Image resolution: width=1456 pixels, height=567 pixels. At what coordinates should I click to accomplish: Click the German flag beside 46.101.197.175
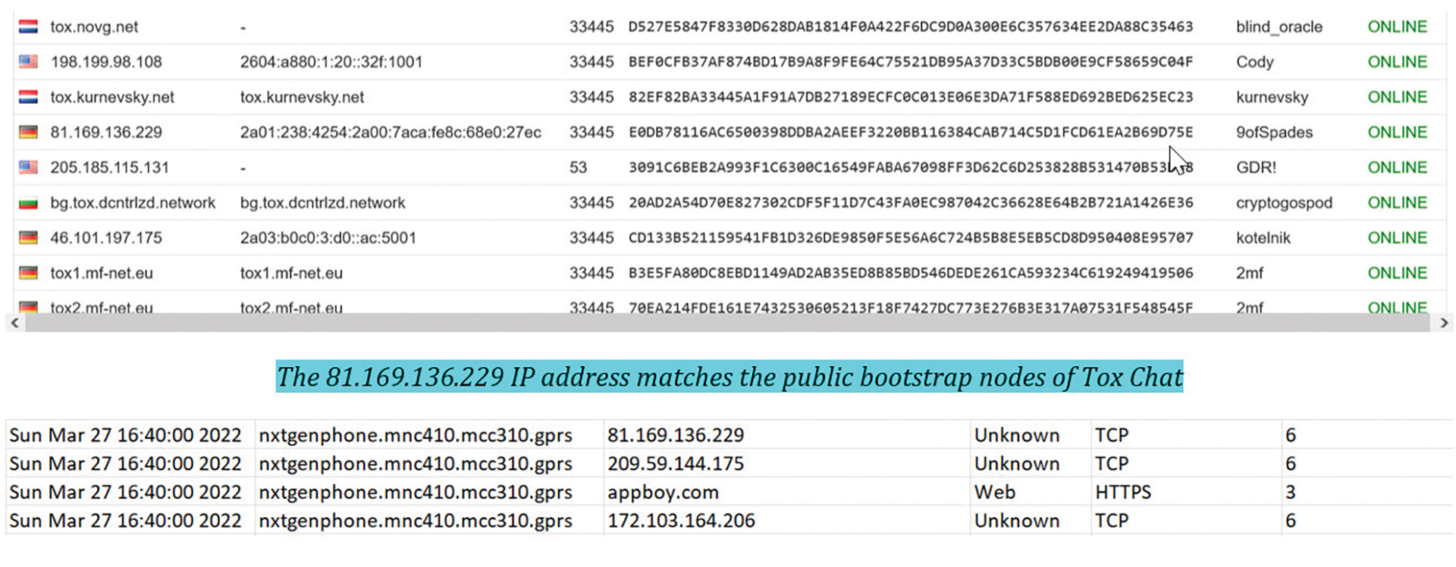[x=28, y=237]
